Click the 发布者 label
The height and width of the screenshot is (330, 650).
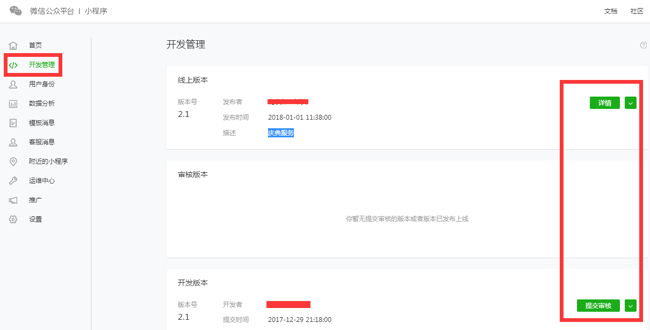click(233, 102)
